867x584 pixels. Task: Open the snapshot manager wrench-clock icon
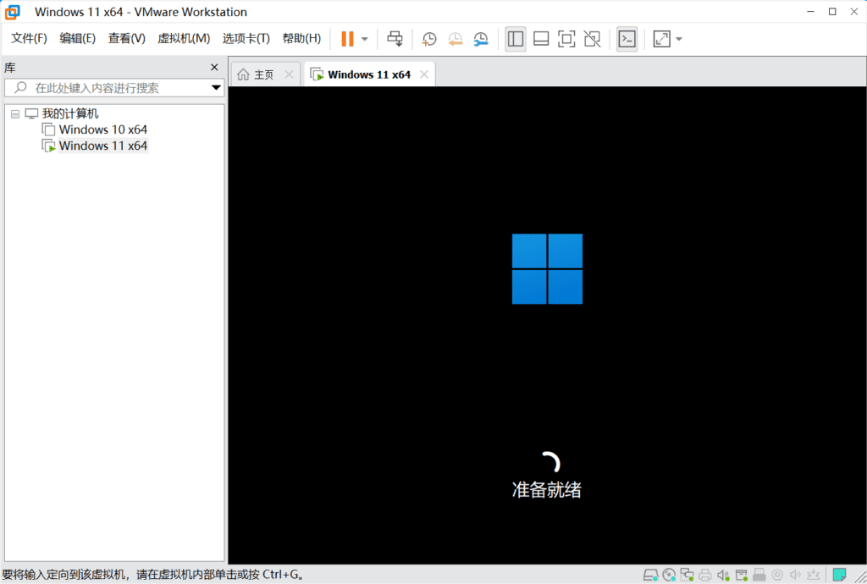pyautogui.click(x=481, y=39)
